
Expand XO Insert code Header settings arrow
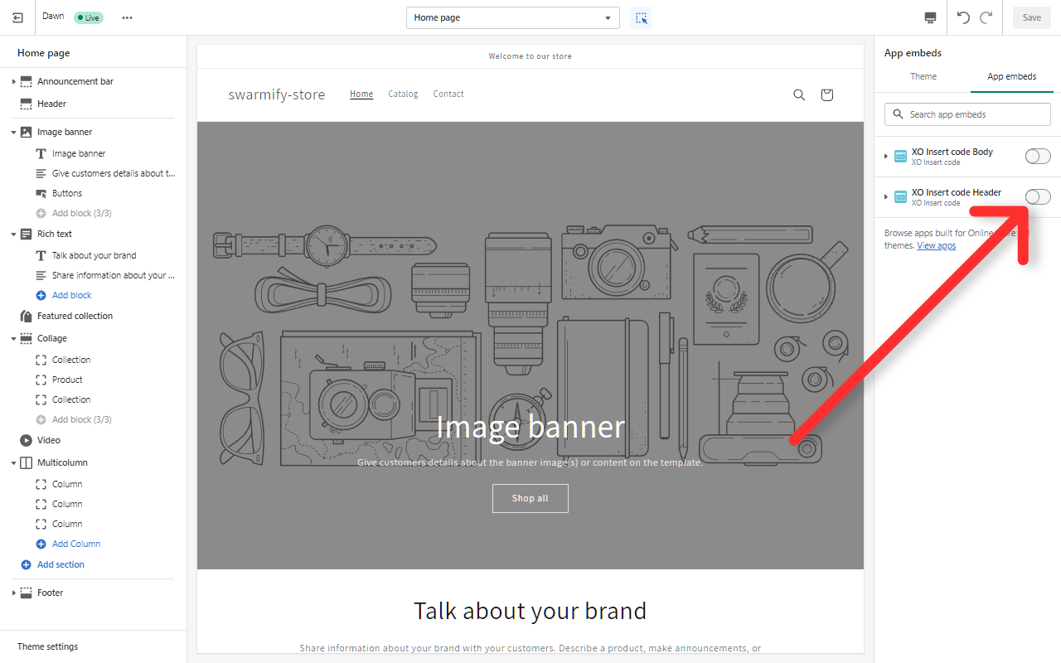click(886, 196)
